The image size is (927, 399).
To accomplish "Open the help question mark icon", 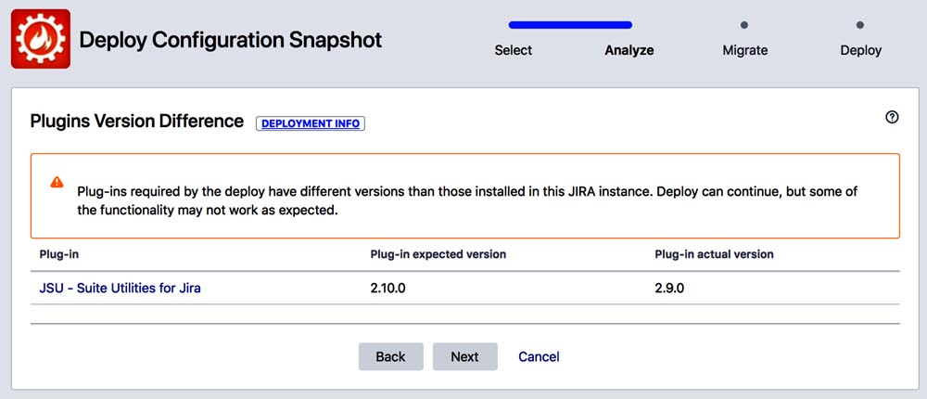I will [892, 117].
